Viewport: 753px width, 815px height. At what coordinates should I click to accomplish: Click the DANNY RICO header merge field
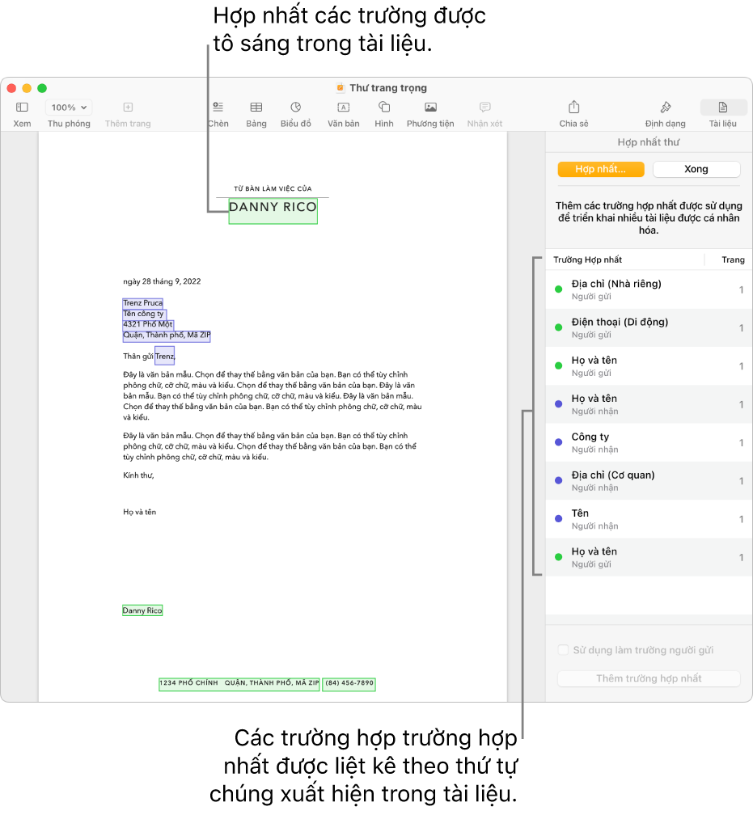tap(273, 211)
